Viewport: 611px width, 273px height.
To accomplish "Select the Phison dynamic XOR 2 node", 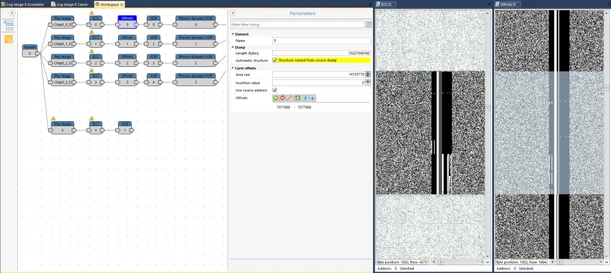I will [196, 60].
